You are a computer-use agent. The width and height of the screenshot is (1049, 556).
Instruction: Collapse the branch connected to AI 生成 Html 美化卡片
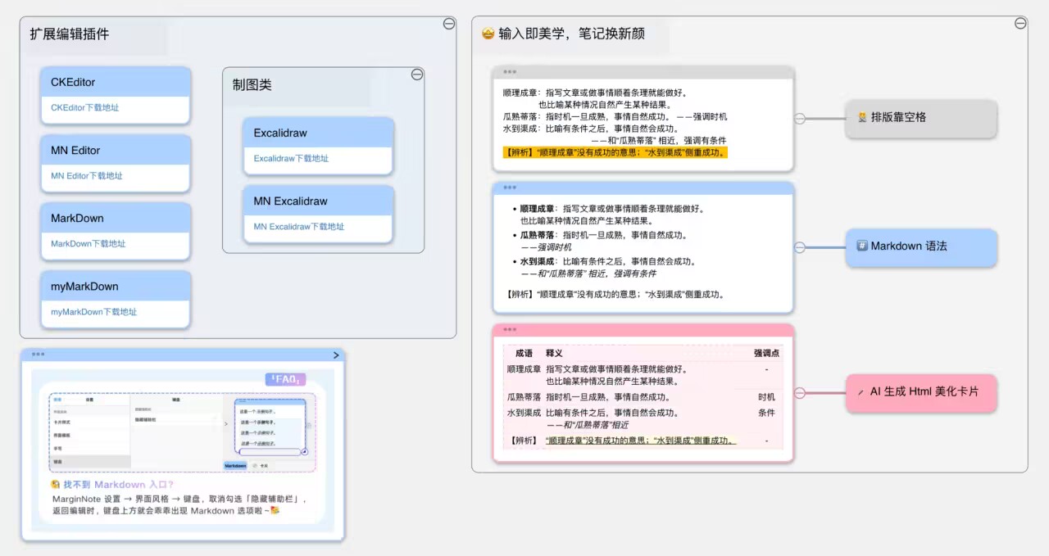800,393
